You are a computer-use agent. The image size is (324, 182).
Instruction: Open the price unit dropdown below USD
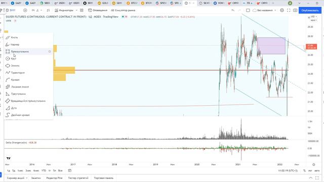(313, 20)
